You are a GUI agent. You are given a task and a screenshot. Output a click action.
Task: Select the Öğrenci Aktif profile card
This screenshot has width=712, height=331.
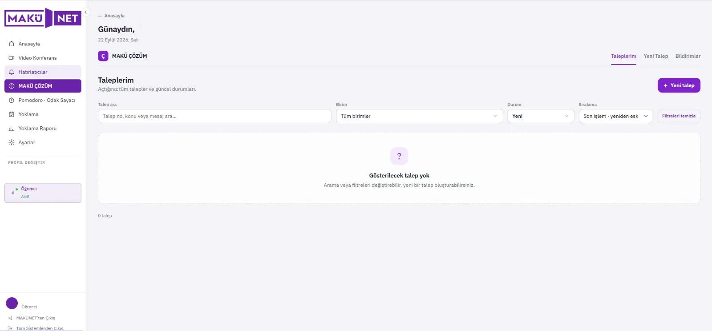coord(43,193)
